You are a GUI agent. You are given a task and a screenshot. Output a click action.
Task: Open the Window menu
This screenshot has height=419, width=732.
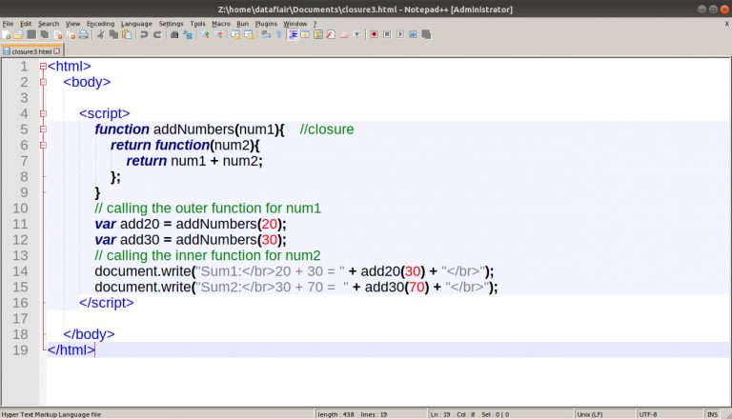[x=295, y=23]
